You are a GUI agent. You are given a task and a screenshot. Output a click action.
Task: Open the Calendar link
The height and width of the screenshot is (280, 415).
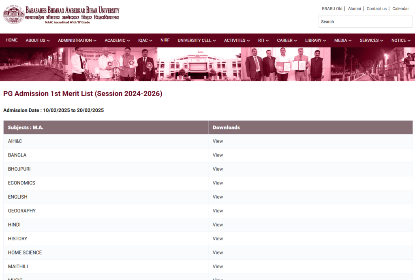point(400,9)
